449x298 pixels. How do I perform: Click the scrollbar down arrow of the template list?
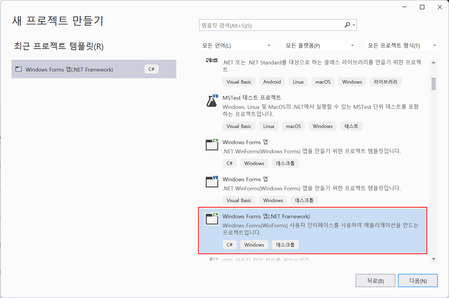tap(433, 259)
